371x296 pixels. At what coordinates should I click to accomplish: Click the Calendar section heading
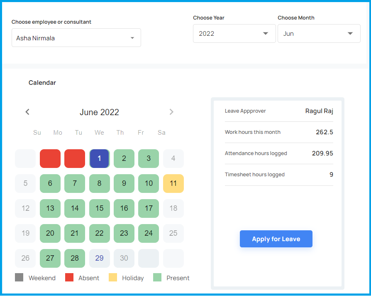42,83
